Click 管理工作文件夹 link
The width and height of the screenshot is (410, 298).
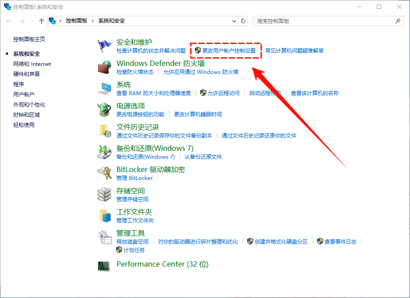[135, 221]
